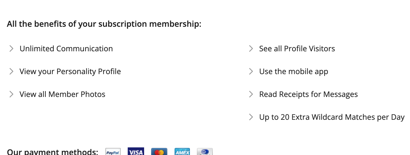Open View your Personality Profile text
The width and height of the screenshot is (410, 155).
click(x=70, y=72)
